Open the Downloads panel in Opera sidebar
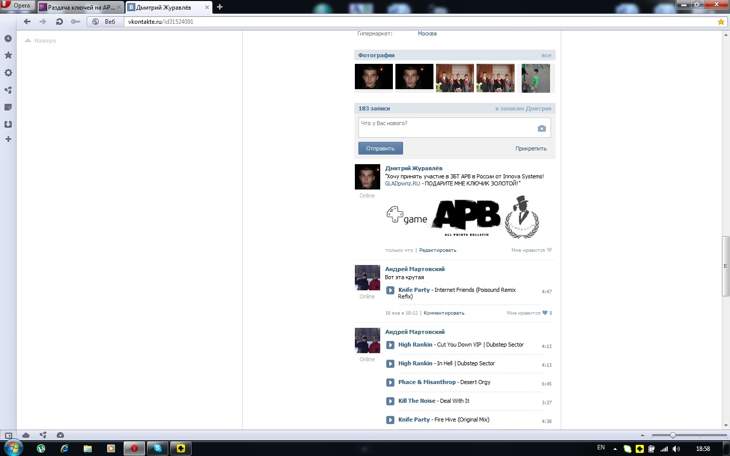 [8, 124]
